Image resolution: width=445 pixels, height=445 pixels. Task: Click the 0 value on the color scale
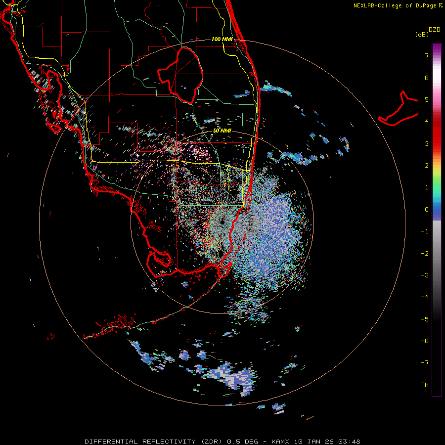(x=427, y=210)
